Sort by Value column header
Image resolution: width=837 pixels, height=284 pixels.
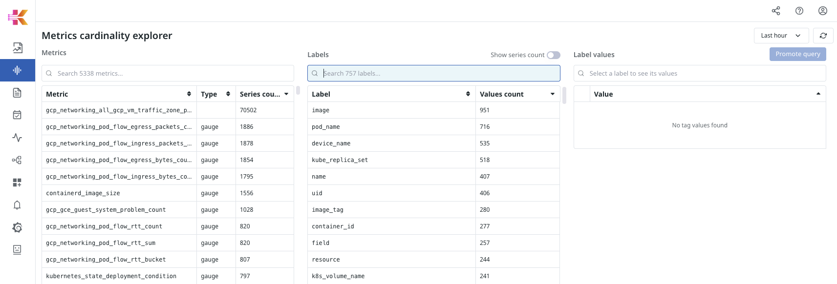click(708, 94)
